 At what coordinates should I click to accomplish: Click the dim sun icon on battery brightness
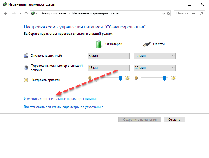tap(90, 78)
